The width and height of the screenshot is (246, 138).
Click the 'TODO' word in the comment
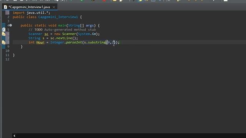click(38, 30)
